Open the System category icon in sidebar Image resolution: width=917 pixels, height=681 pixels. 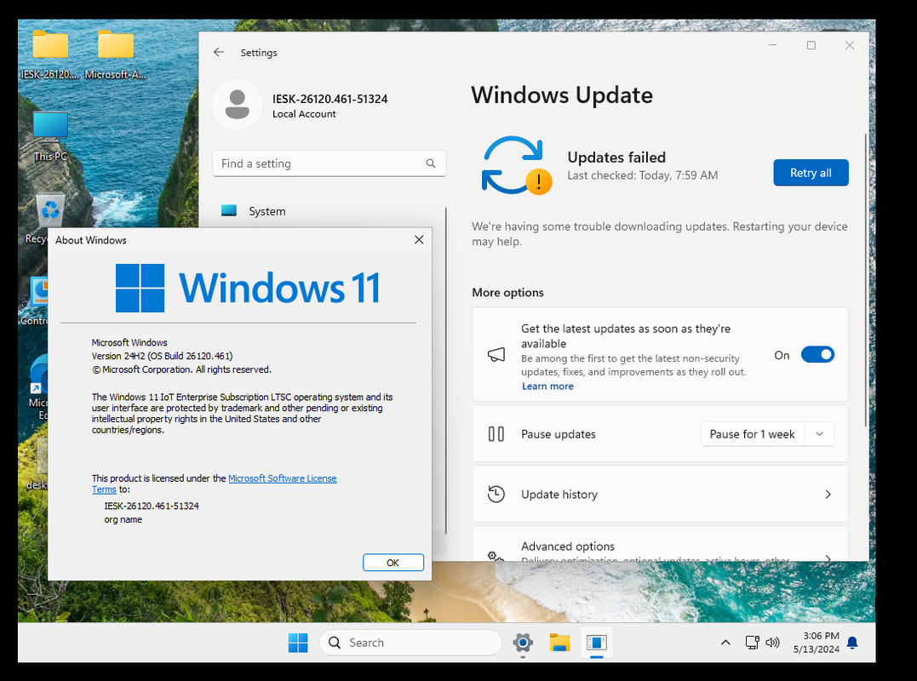pyautogui.click(x=229, y=210)
